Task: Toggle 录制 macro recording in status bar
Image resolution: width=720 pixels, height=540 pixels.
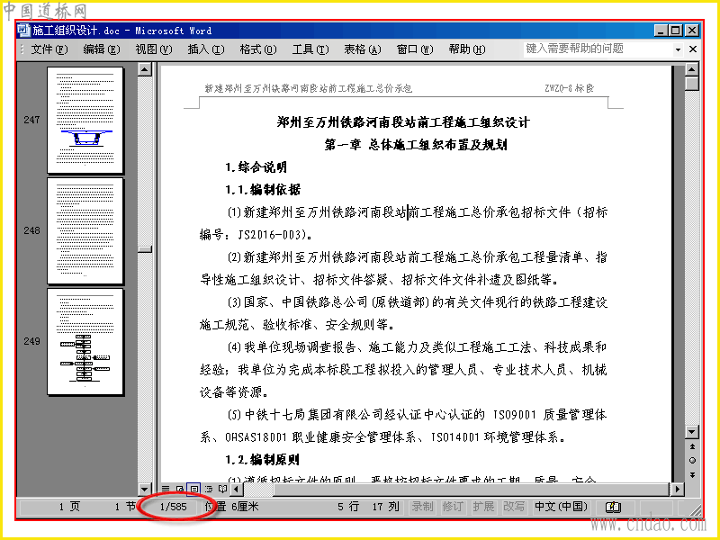Action: (x=422, y=507)
